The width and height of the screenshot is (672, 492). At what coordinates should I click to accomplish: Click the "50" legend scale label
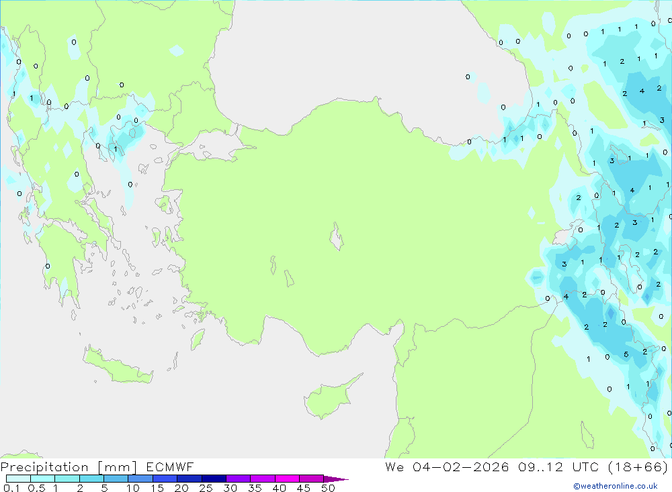coord(329,488)
